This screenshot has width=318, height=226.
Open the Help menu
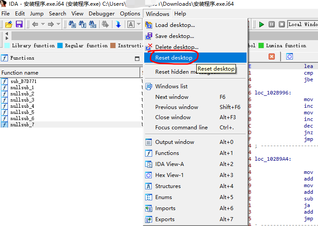pos(180,14)
